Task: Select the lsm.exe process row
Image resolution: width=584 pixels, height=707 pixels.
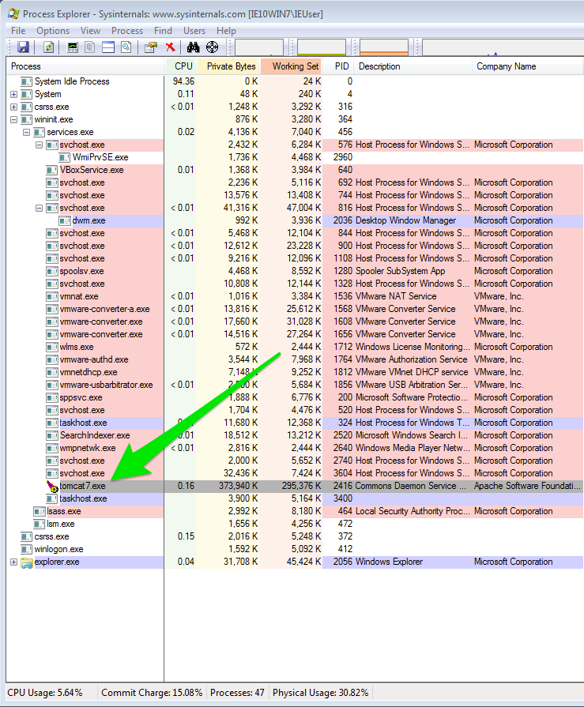Action: 295,524
